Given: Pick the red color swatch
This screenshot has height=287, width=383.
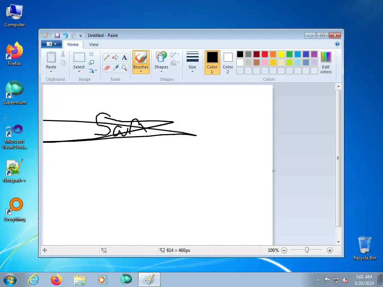Looking at the screenshot, I should point(265,54).
